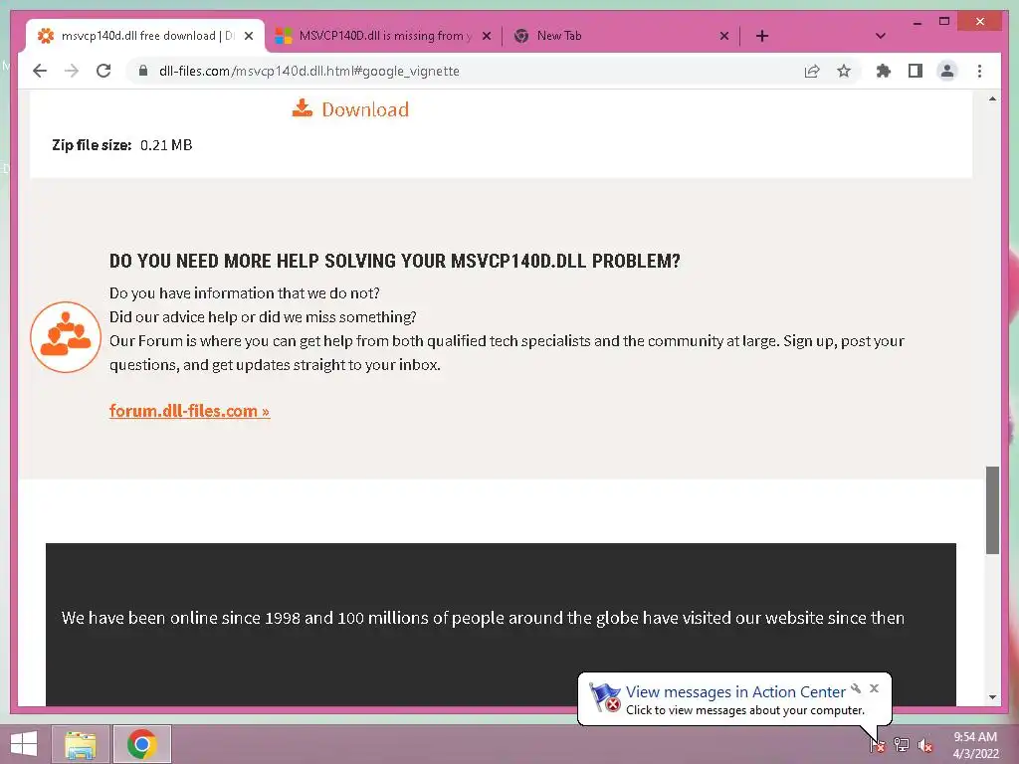The image size is (1019, 764).
Task: Maximize the Chrome window
Action: (x=944, y=22)
